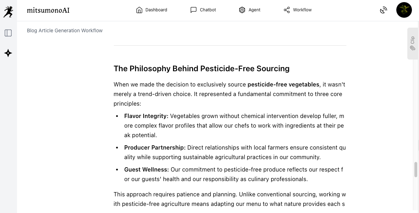The image size is (419, 213).
Task: Click the ninja logo icon
Action: 8,12
